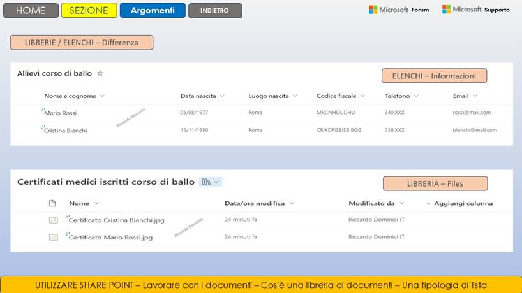Click the Allievi corso di ballo title

tap(55, 73)
